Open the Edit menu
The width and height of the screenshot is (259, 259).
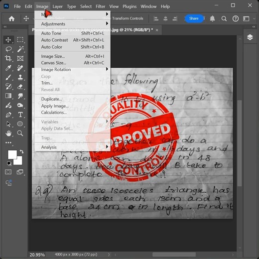[x=28, y=6]
